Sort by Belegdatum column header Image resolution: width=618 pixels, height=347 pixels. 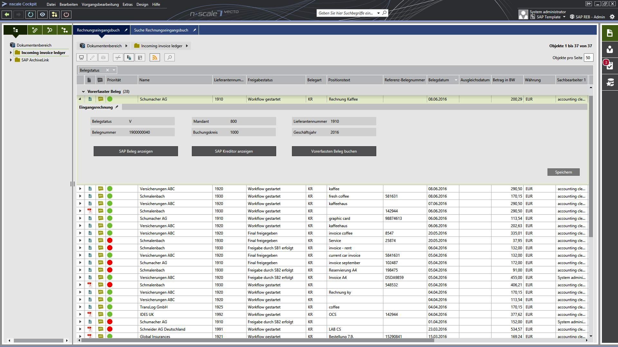(443, 80)
